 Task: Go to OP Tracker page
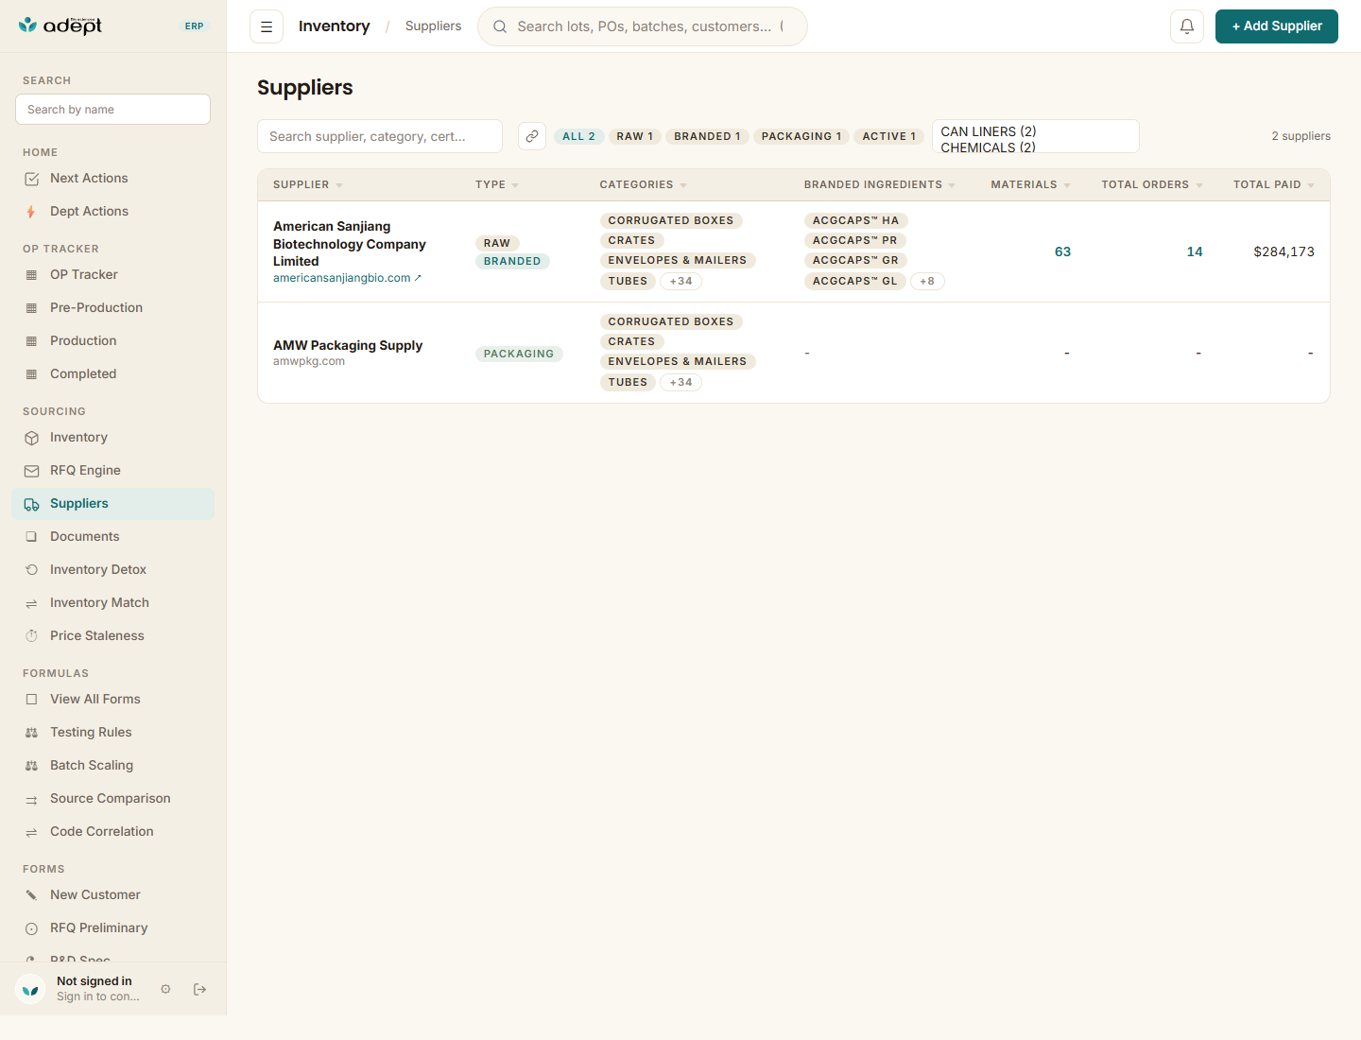coord(113,275)
